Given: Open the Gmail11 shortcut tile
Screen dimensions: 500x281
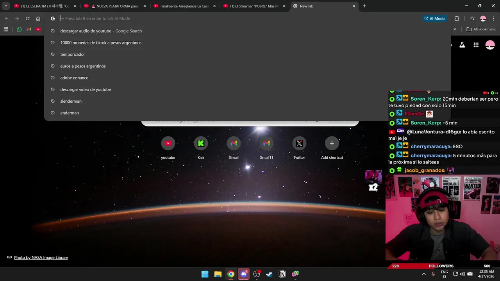Looking at the screenshot, I should coord(266,148).
